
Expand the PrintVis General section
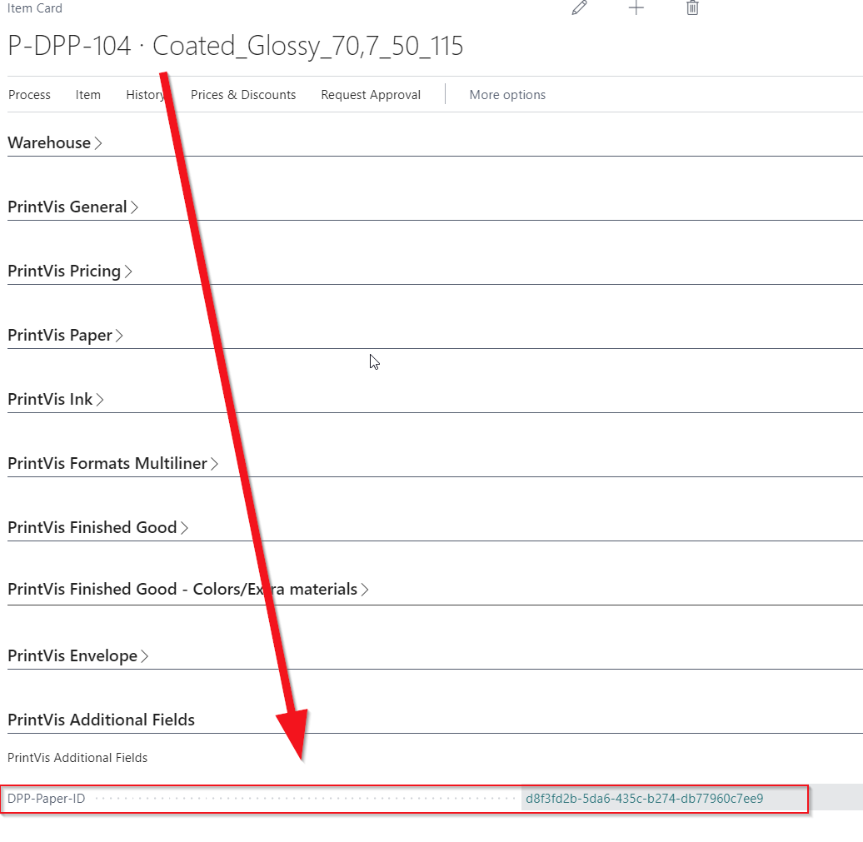point(68,207)
